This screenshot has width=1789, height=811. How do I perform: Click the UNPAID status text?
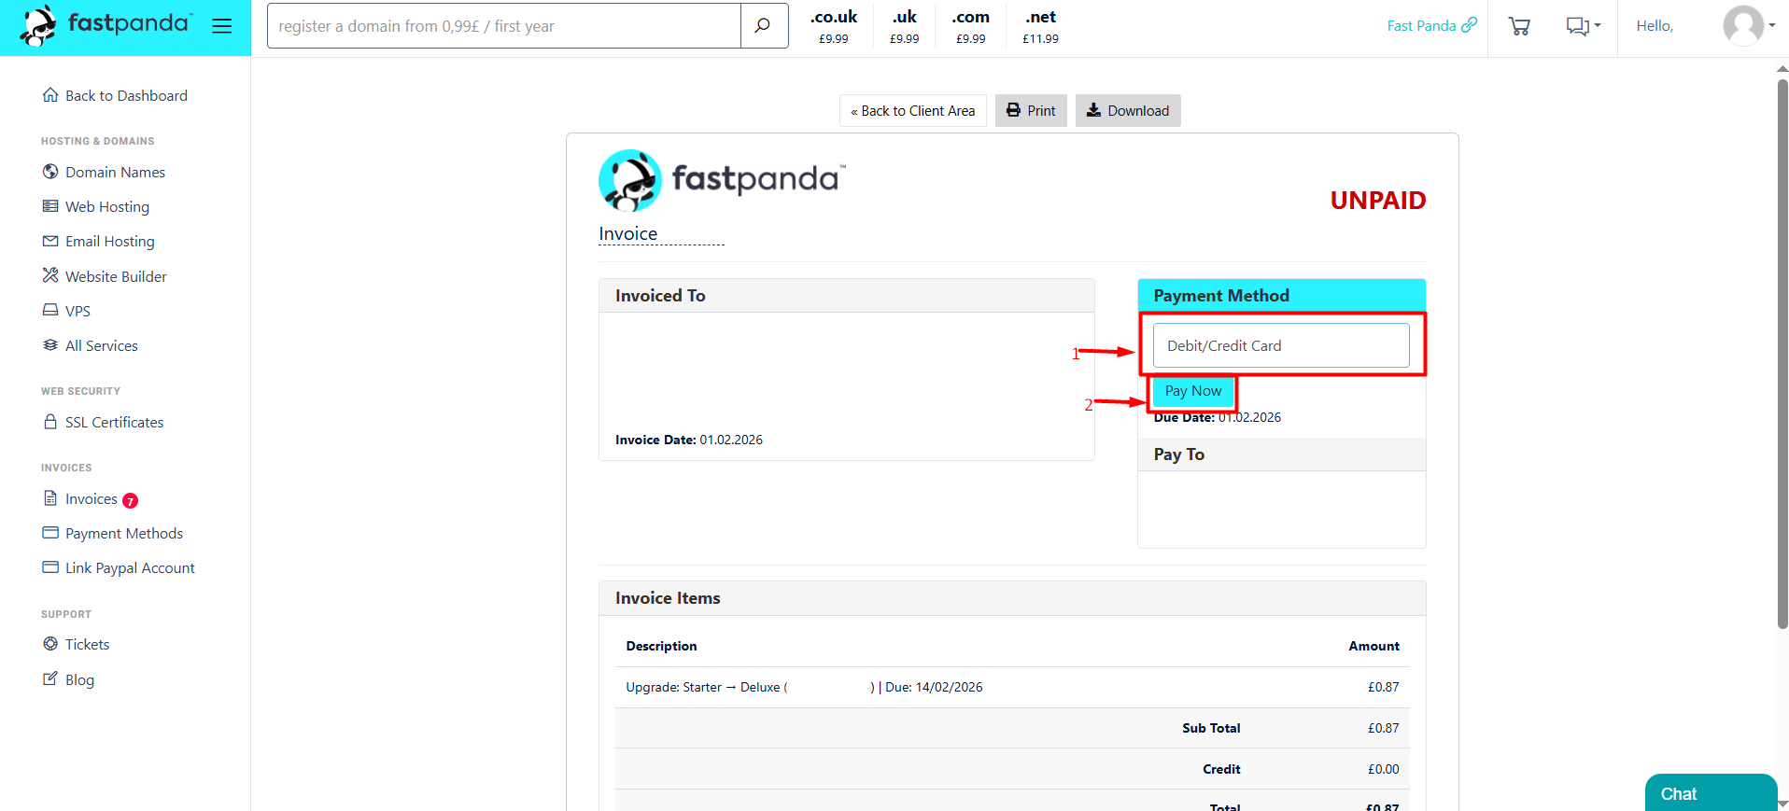click(1377, 201)
